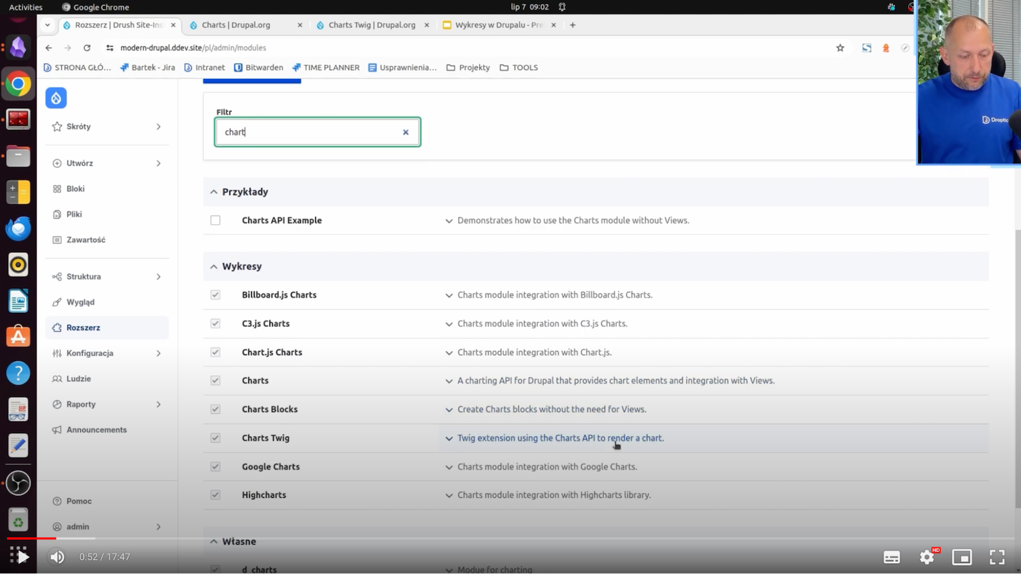Click the Drupal drop logo in sidebar

click(x=56, y=98)
